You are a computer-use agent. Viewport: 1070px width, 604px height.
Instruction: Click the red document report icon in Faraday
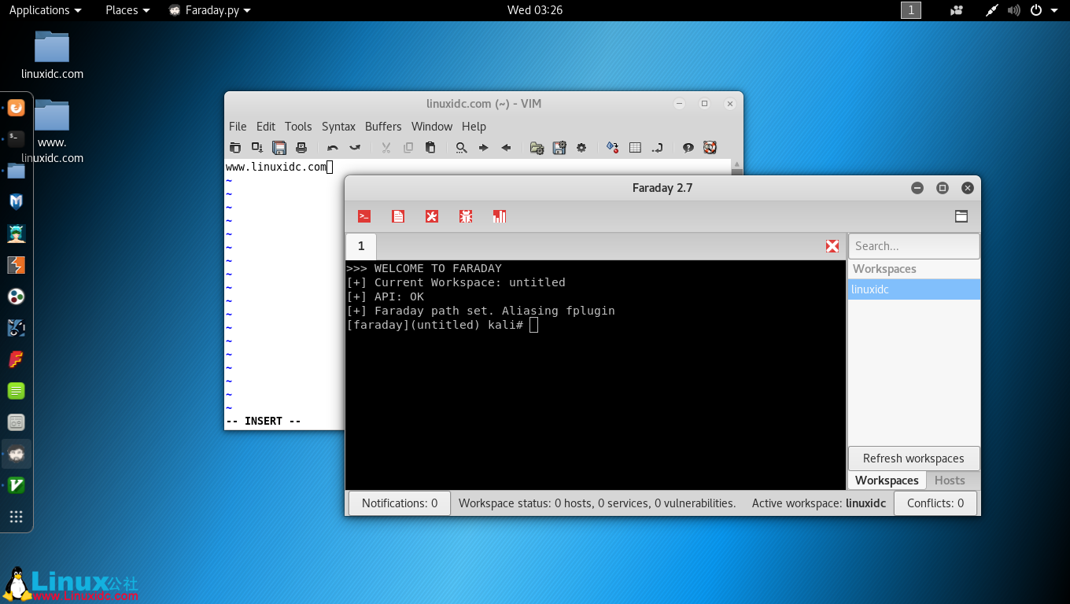point(398,216)
